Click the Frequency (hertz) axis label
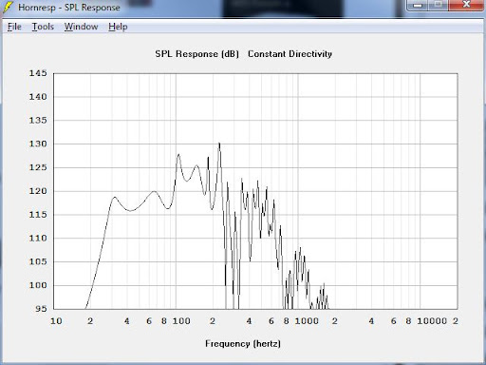486x365 pixels. click(x=243, y=344)
